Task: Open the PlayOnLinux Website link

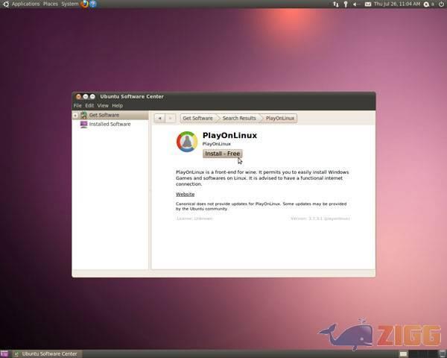Action: tap(185, 194)
